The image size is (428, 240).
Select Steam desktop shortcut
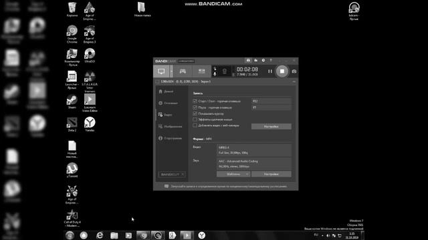click(x=72, y=101)
